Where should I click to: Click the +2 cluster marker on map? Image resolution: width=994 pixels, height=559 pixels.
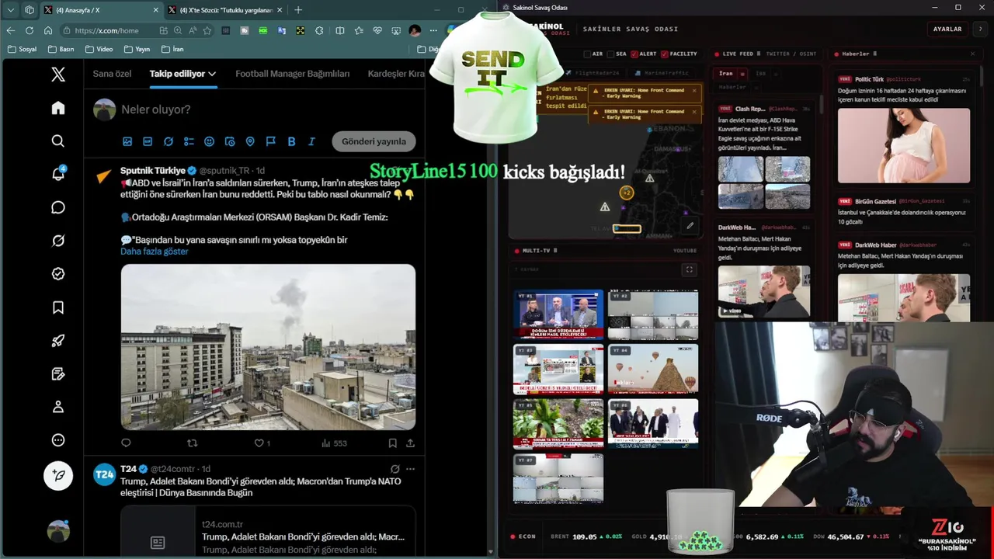click(x=627, y=193)
